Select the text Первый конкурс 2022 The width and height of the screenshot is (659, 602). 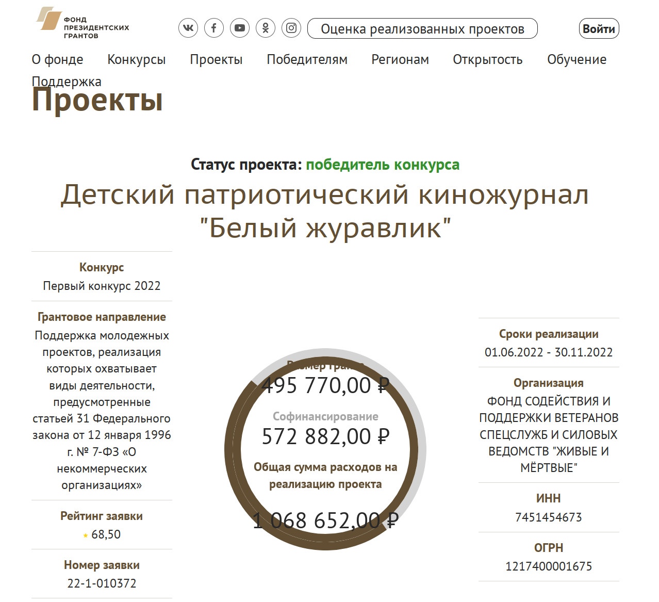click(102, 286)
